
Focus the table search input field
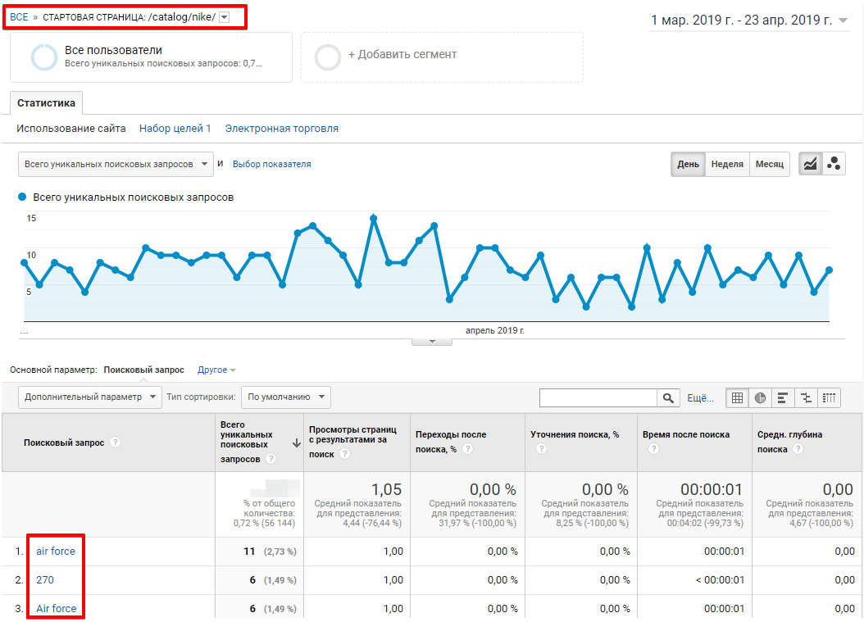pyautogui.click(x=598, y=398)
